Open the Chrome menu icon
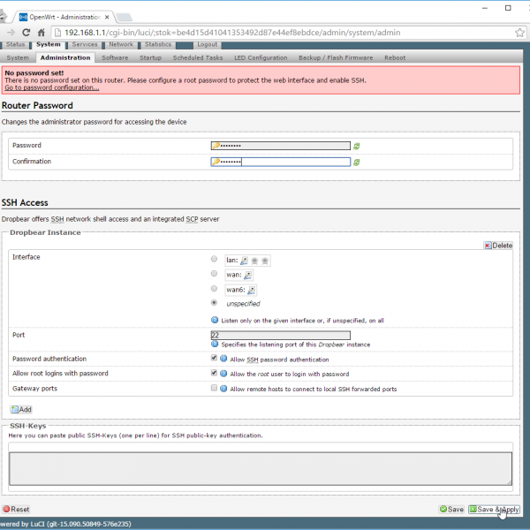Image resolution: width=530 pixels, height=530 pixels. (519, 32)
